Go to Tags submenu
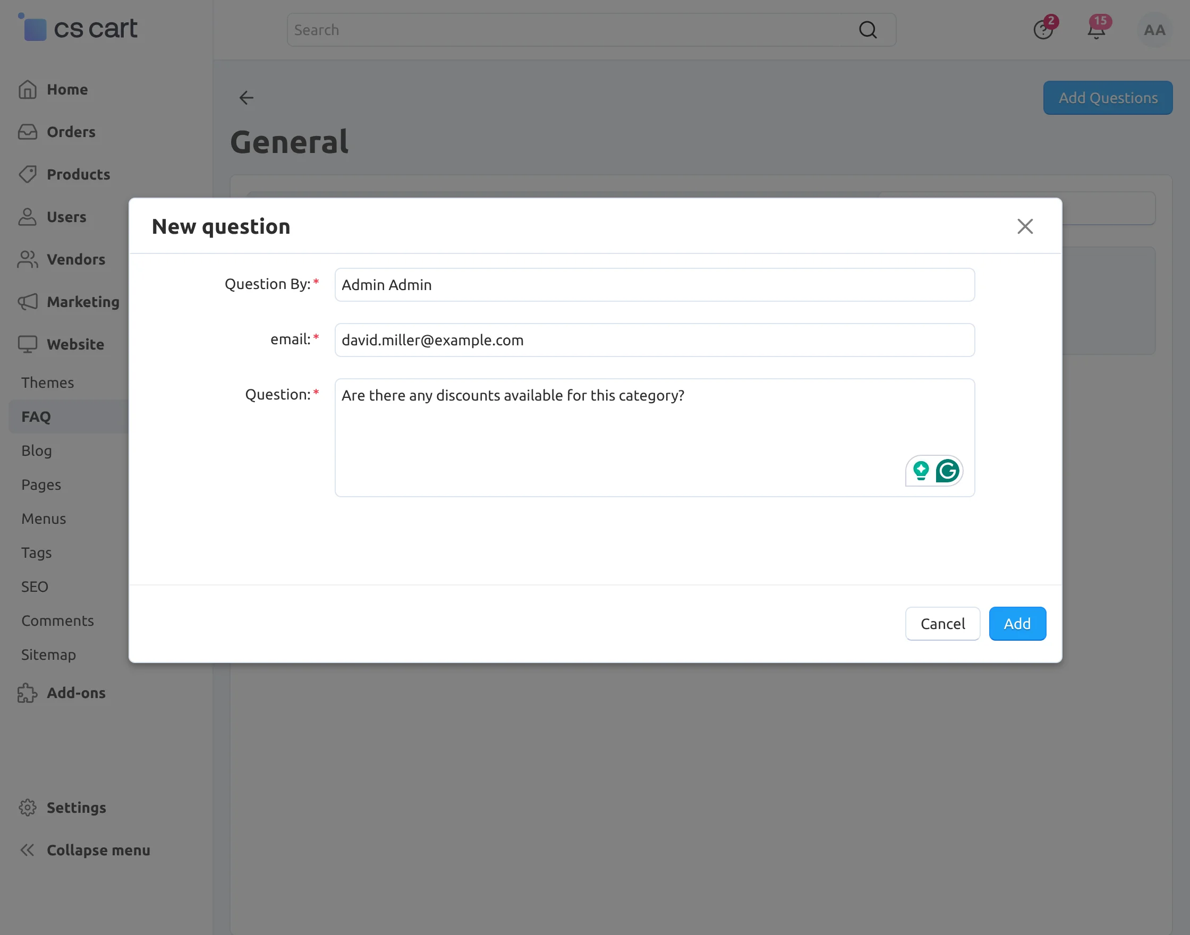The image size is (1190, 935). click(37, 553)
